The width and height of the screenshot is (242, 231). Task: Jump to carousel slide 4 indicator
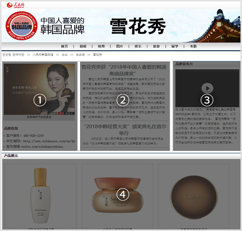point(72,113)
